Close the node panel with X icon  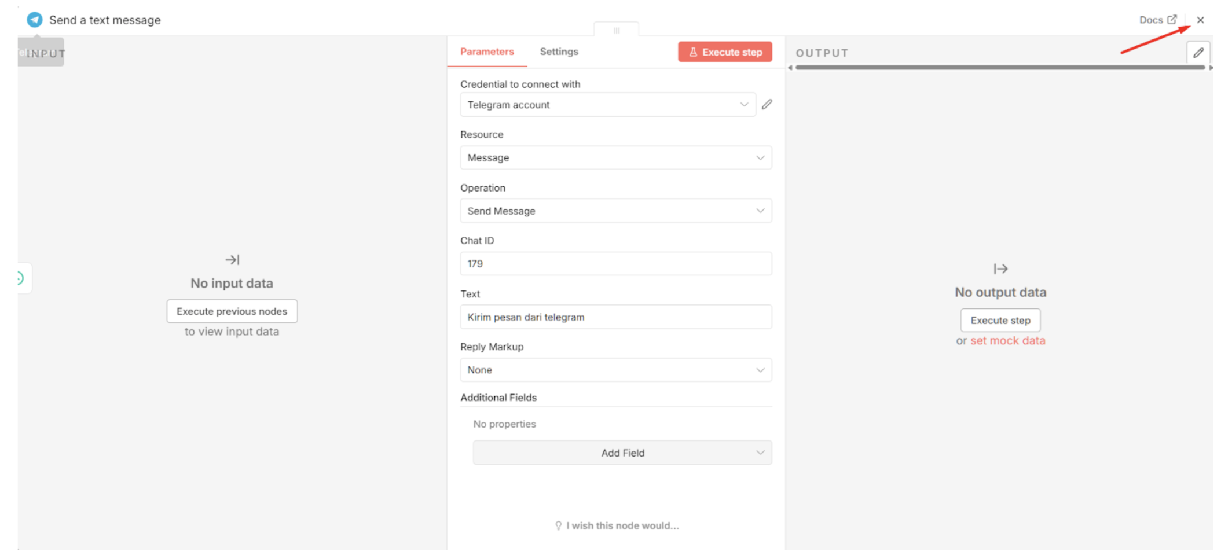(1201, 20)
